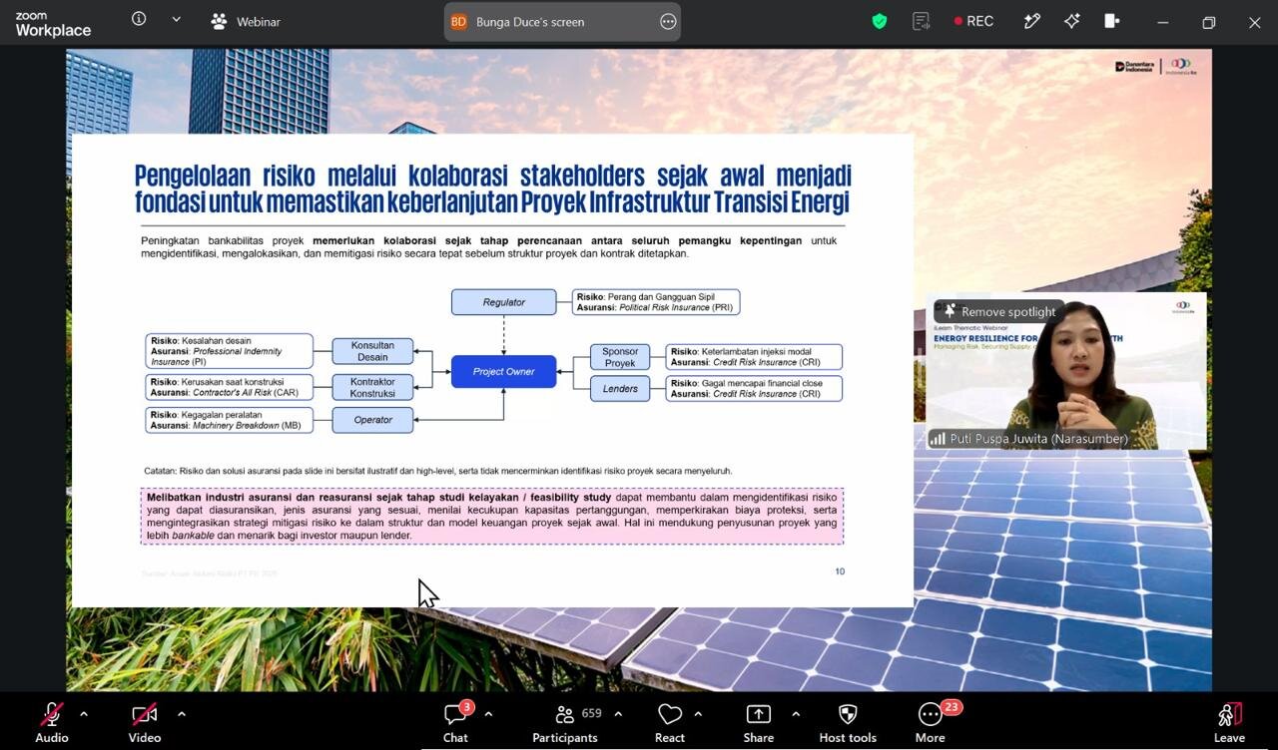Open the More options menu
The image size is (1278, 750).
[x=931, y=723]
